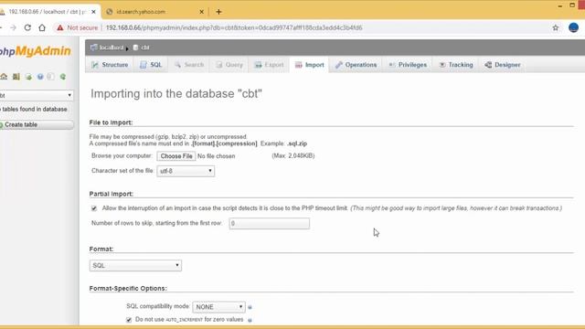Open the phpMyAdmin documentation help icon
The width and height of the screenshot is (585, 329).
(40, 77)
